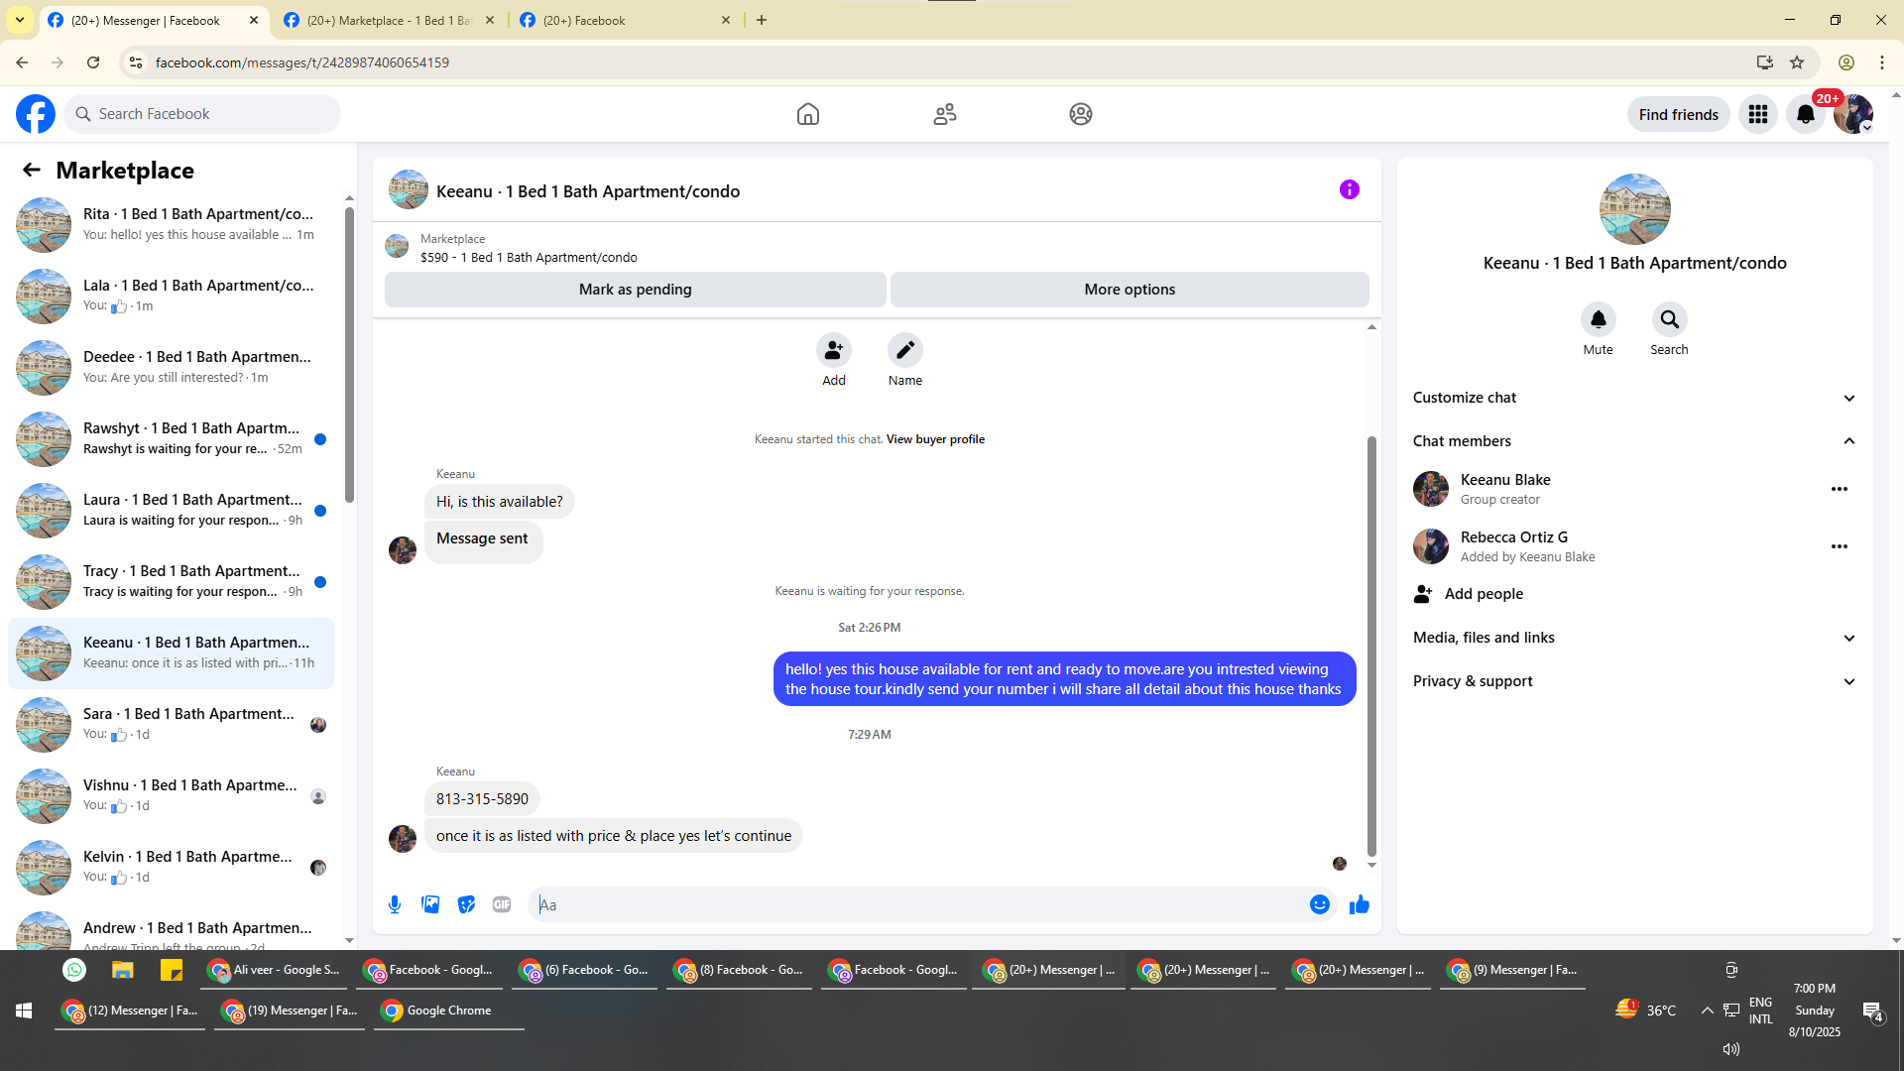
Task: Open the notifications bell
Action: tap(1805, 114)
